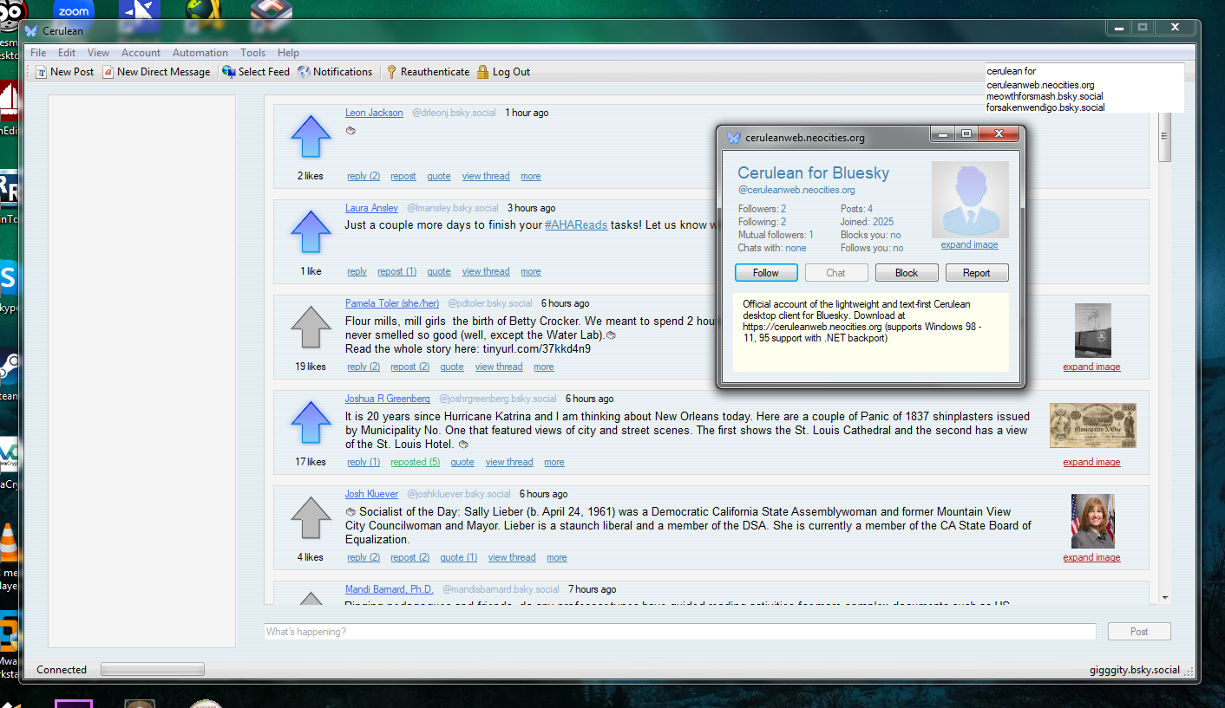Click the #AHAReads hashtag link
Viewport: 1225px width, 708px height.
[x=575, y=224]
